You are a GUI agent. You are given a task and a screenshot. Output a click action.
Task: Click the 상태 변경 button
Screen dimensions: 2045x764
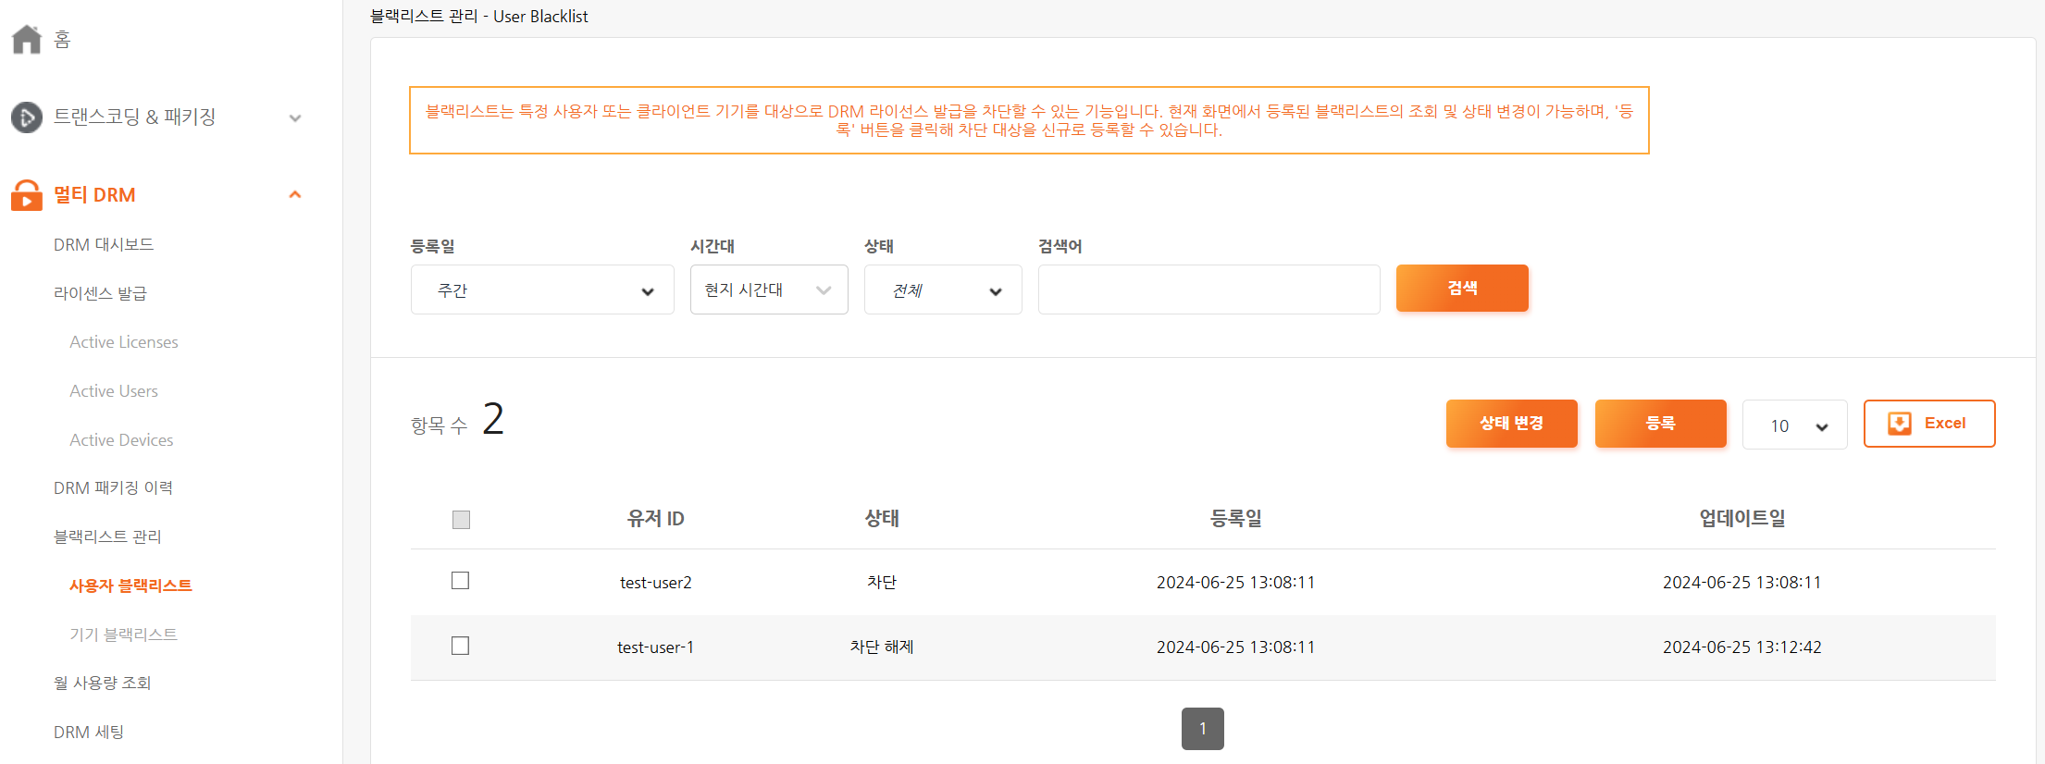[x=1511, y=424]
